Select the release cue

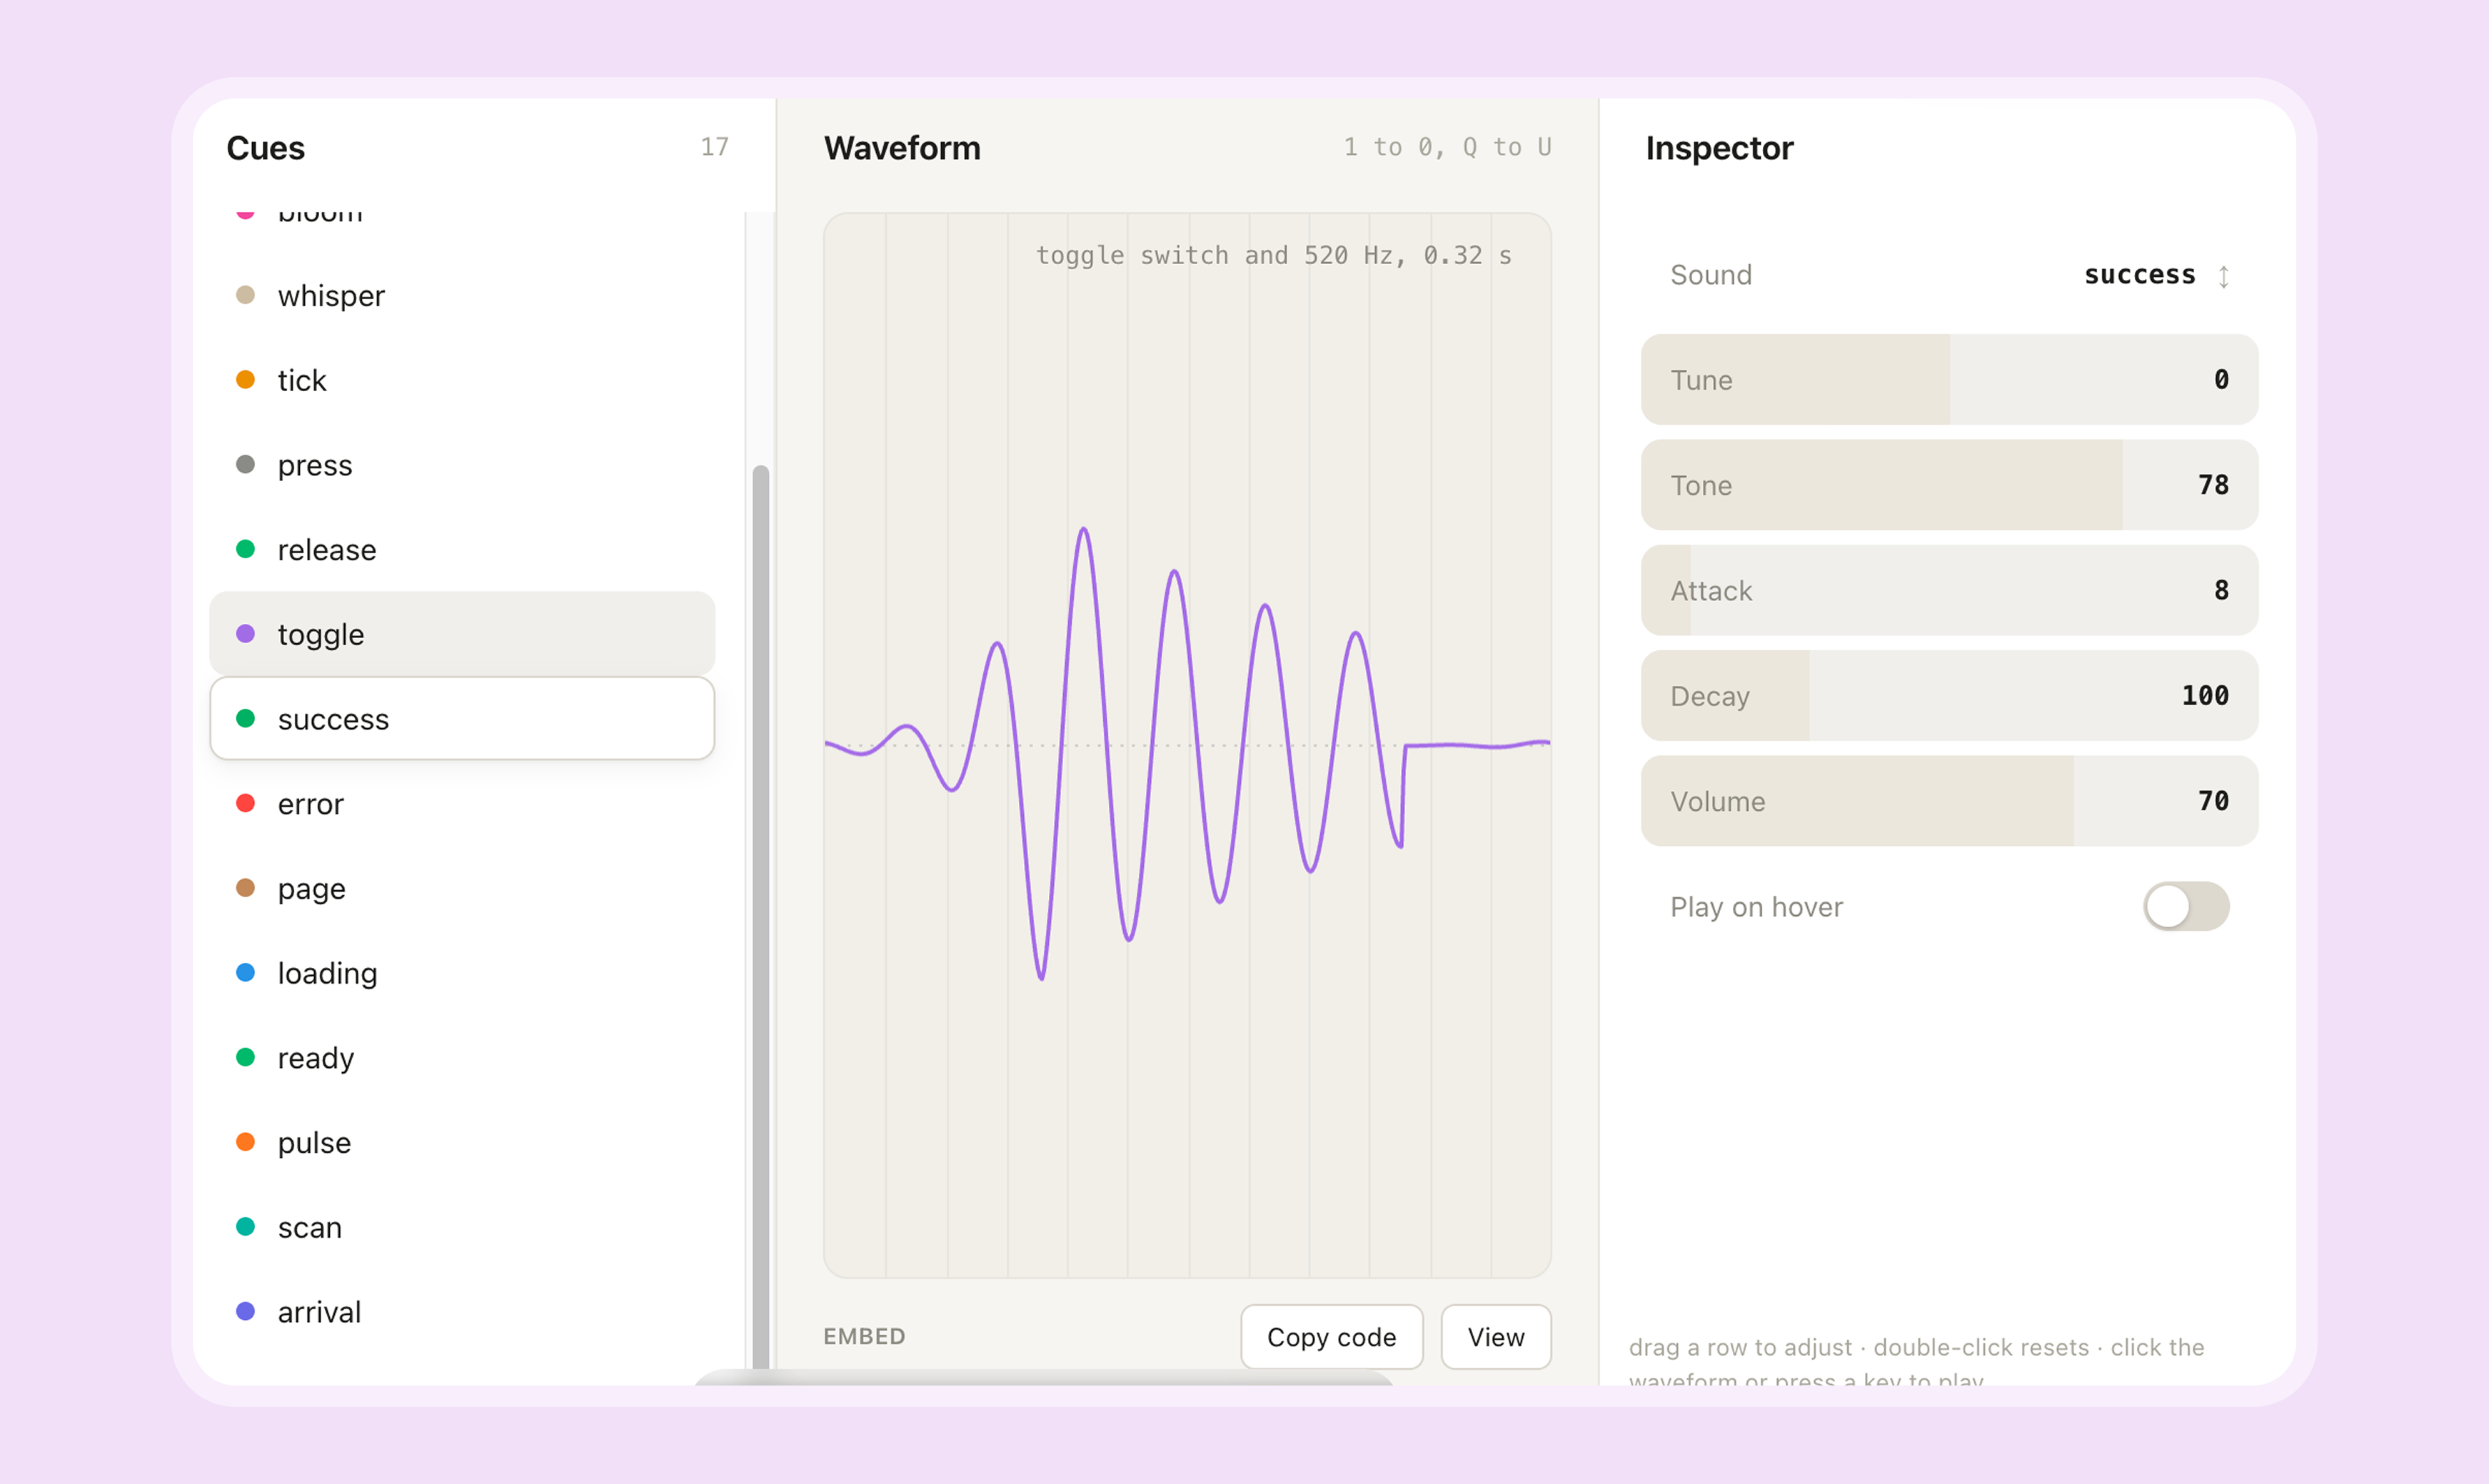(462, 550)
